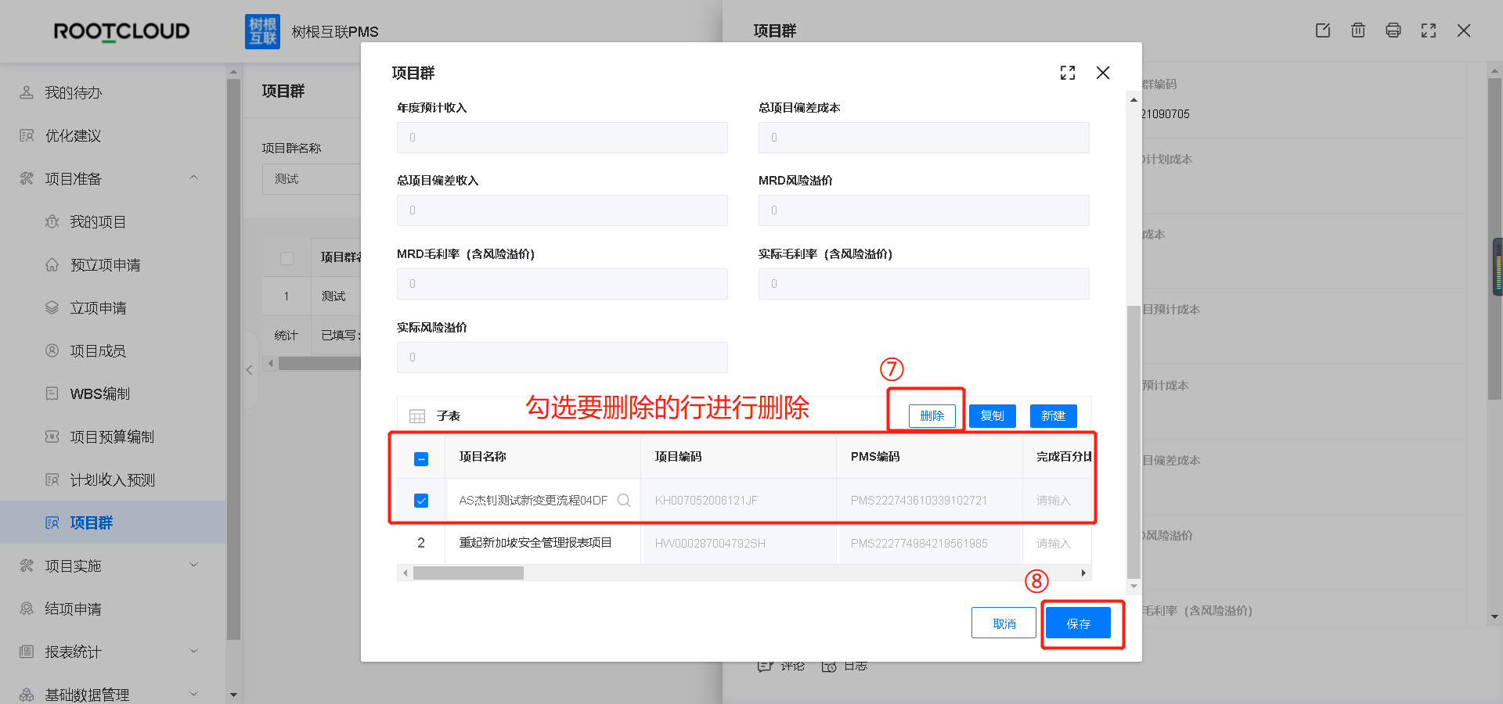Uncheck the AS杰钊测试新变更流程04DF row checkbox
The width and height of the screenshot is (1503, 704).
(x=421, y=501)
